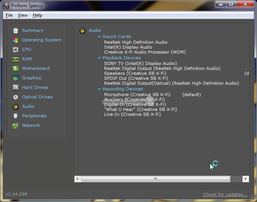Click the (default) label beside Microphone
Viewport: 257px width, 202px height.
coord(191,95)
